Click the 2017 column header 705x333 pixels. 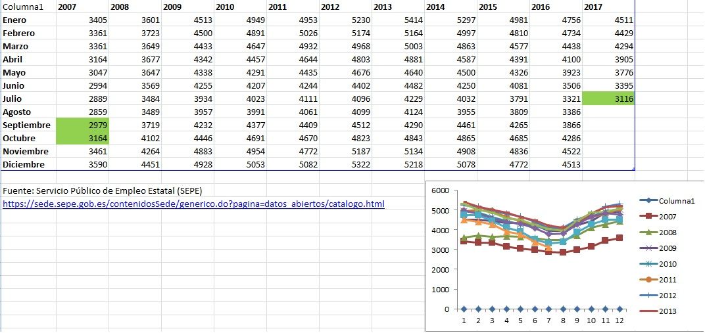[608, 7]
